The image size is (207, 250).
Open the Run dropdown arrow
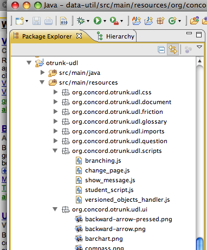coord(105,21)
